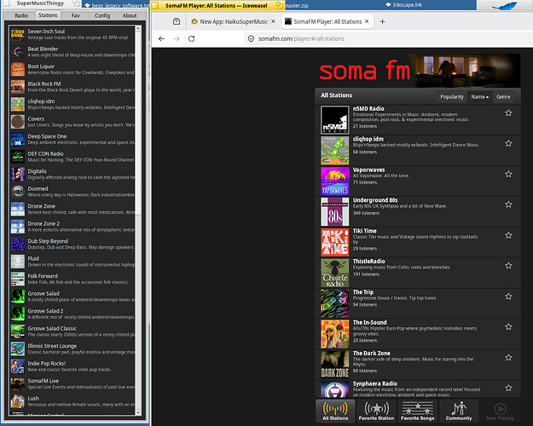Close the New App: HaikuSuperMusic tab

pyautogui.click(x=273, y=21)
